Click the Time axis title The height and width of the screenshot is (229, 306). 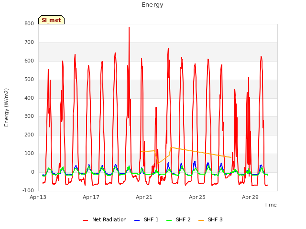click(271, 205)
